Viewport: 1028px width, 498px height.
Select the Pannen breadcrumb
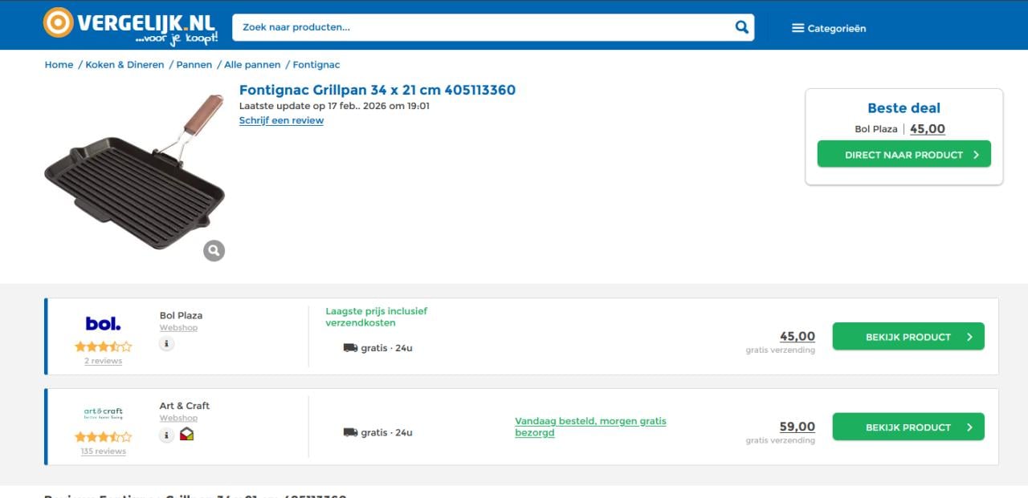tap(194, 65)
